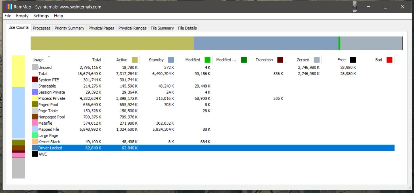
Task: Click the Total row's 16,674,640 K value
Action: pos(89,74)
